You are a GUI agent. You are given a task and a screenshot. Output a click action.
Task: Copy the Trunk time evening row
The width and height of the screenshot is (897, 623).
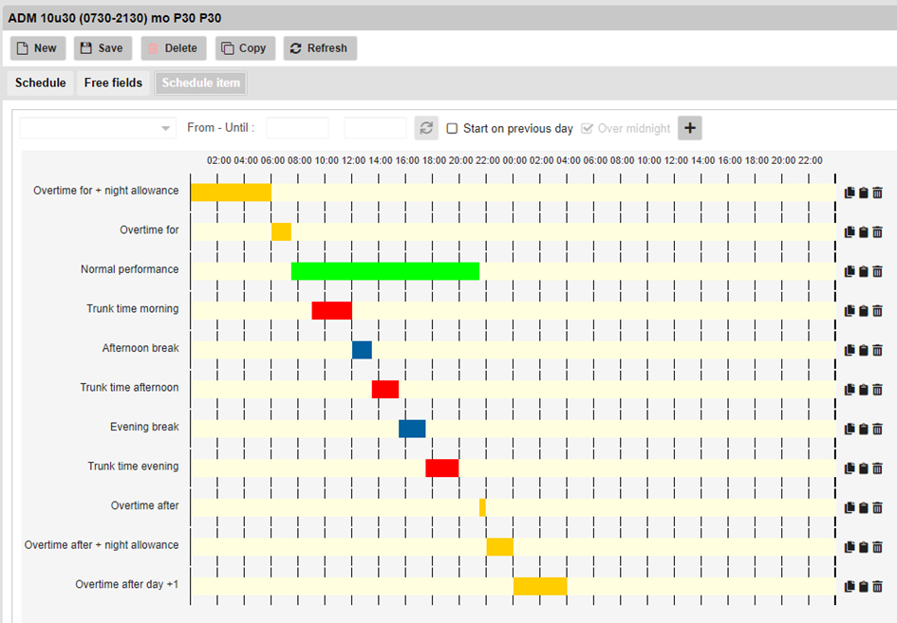[x=850, y=468]
